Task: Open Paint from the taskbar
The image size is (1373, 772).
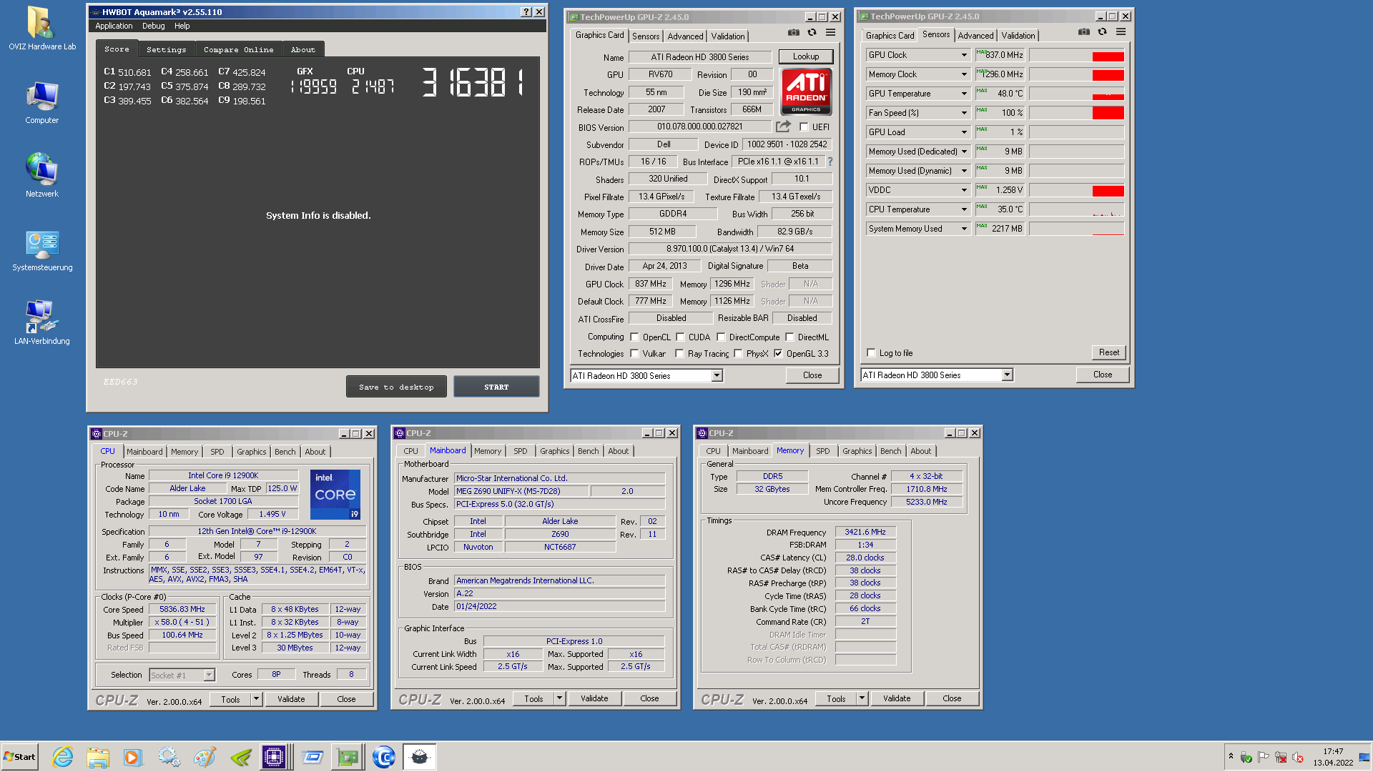Action: 205,757
